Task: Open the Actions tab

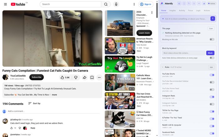Action: click(207, 10)
